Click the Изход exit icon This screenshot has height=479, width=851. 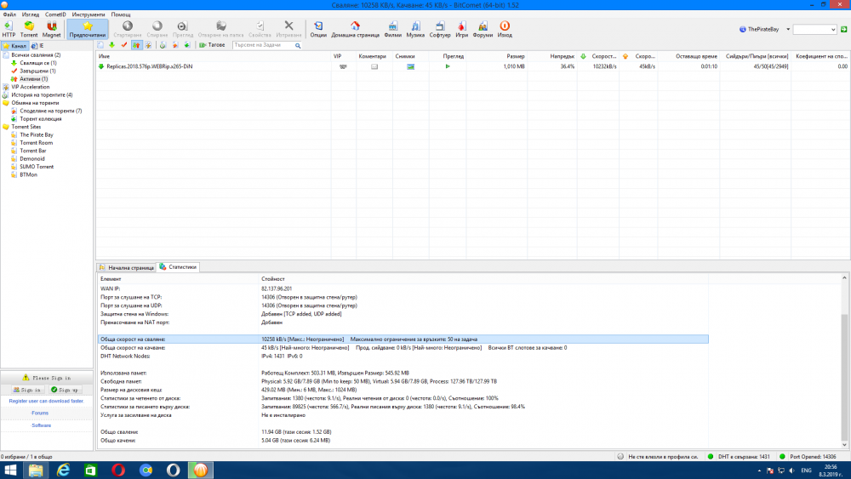click(505, 29)
